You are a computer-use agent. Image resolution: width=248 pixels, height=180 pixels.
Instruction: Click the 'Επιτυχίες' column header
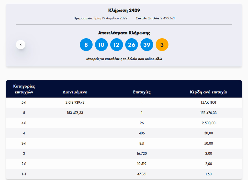click(x=142, y=92)
